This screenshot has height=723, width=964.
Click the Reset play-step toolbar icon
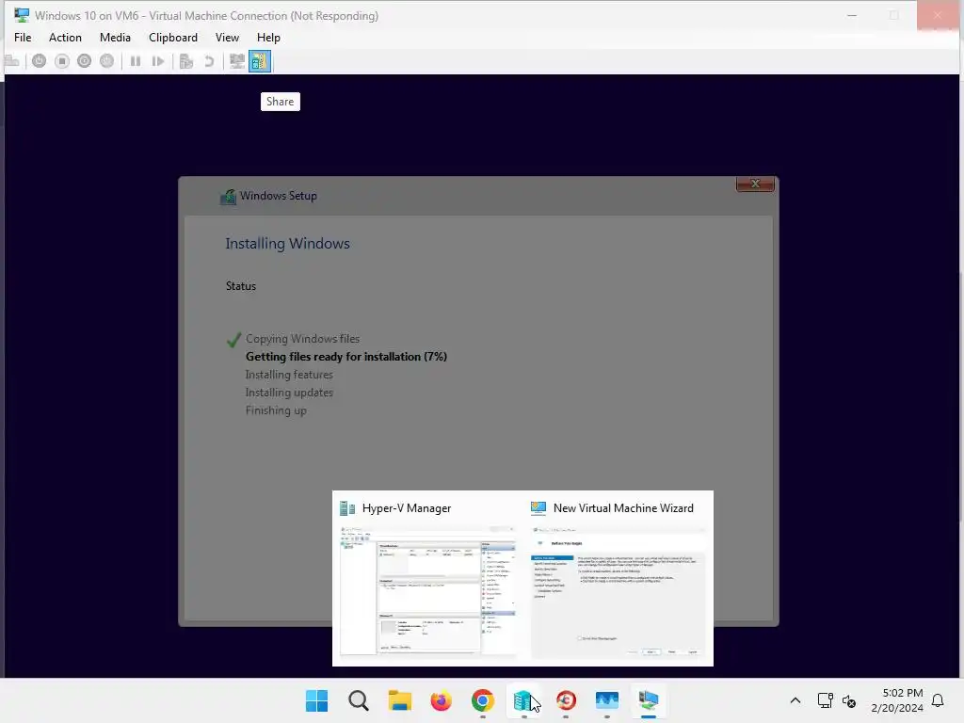158,61
